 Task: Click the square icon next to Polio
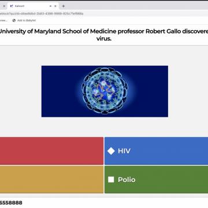click(111, 180)
